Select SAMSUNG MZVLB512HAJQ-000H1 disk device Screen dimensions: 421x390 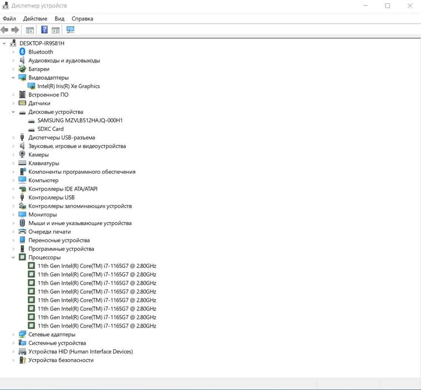(x=80, y=120)
